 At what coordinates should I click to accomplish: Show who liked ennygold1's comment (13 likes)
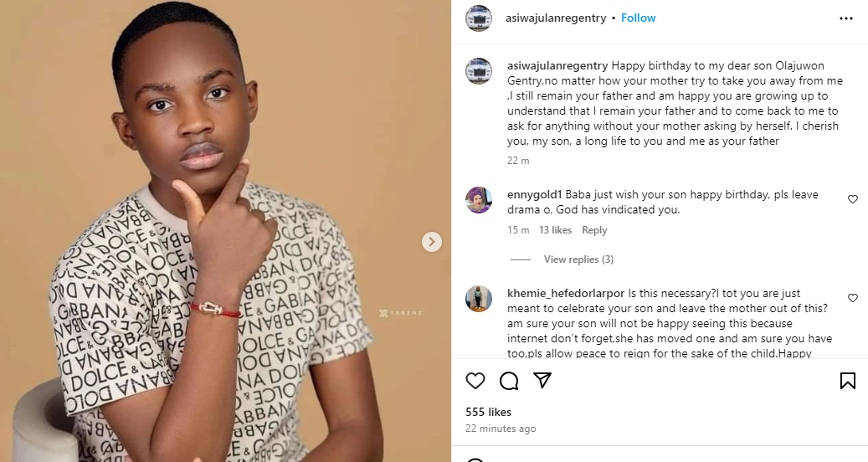point(556,230)
